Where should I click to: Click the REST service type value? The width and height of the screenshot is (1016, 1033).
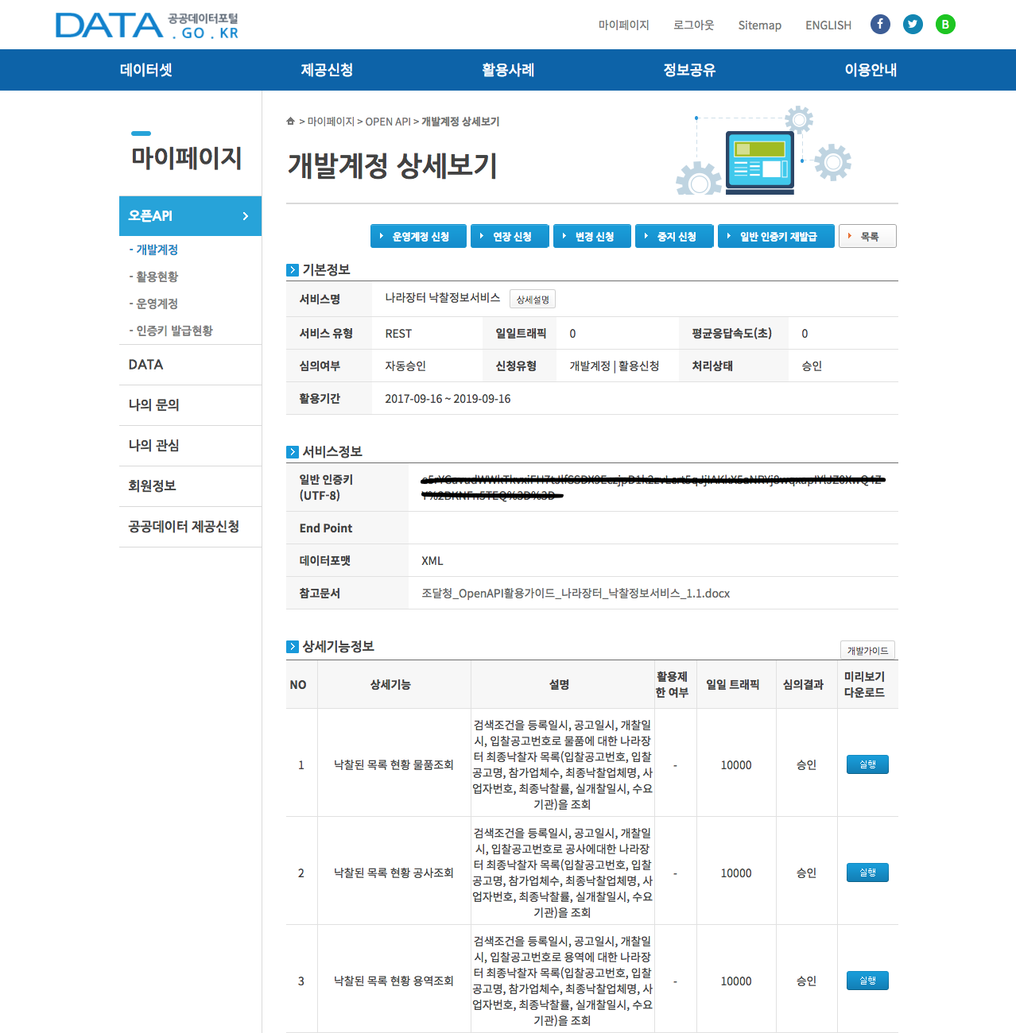click(x=398, y=334)
